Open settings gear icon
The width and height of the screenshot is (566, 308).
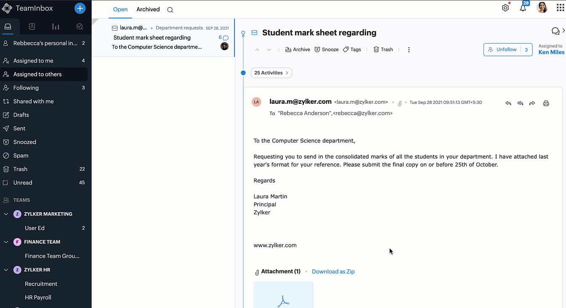click(505, 8)
